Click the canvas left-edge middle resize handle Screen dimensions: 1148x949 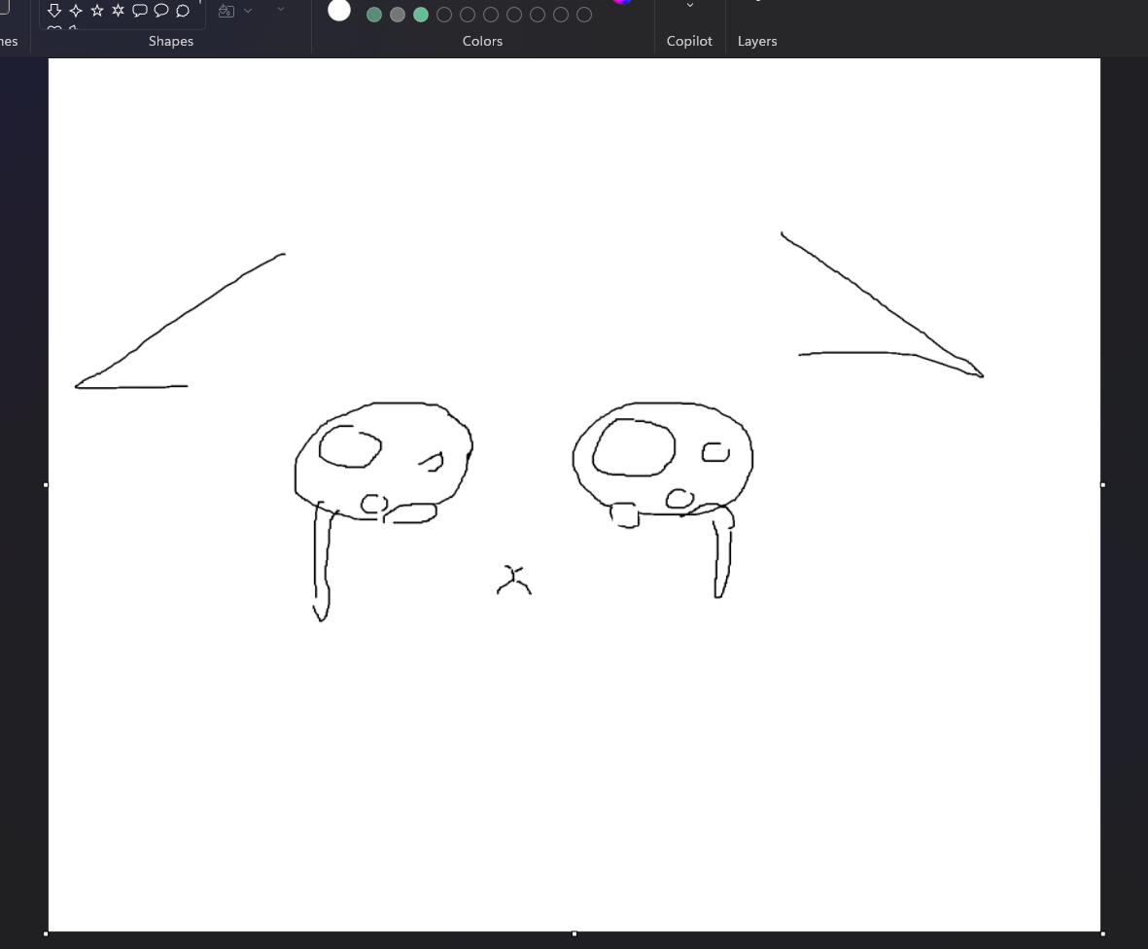pos(46,485)
